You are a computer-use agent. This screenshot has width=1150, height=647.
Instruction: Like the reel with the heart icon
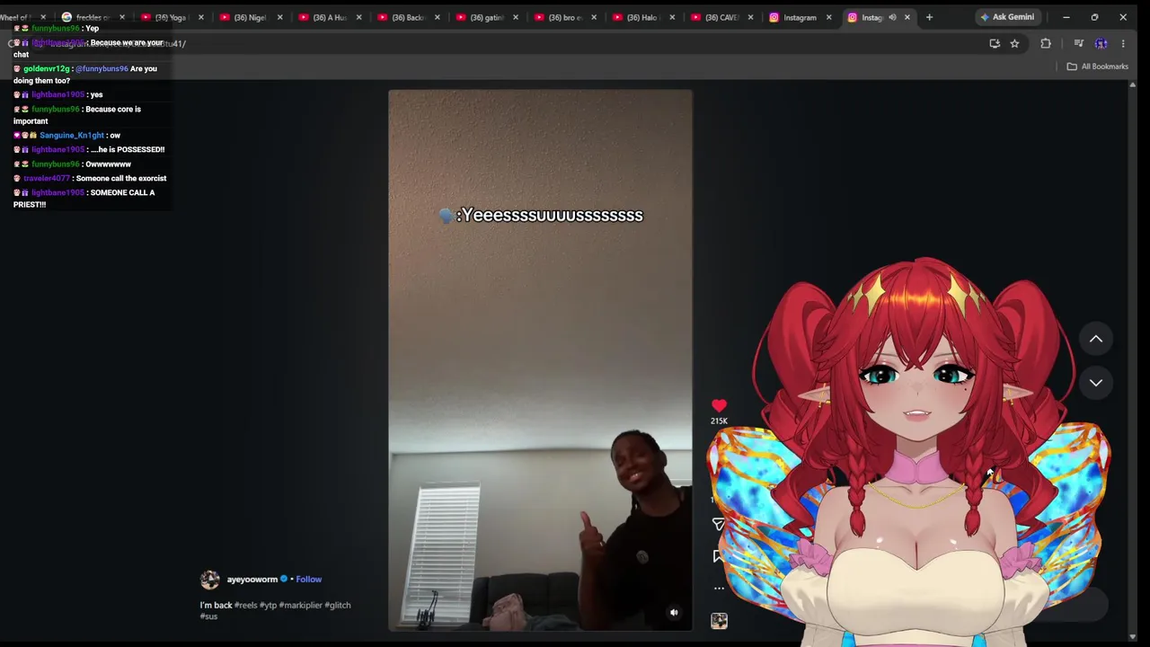click(x=719, y=406)
